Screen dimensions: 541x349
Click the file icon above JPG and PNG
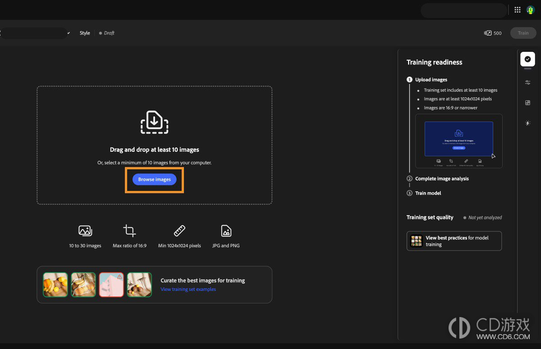tap(226, 231)
